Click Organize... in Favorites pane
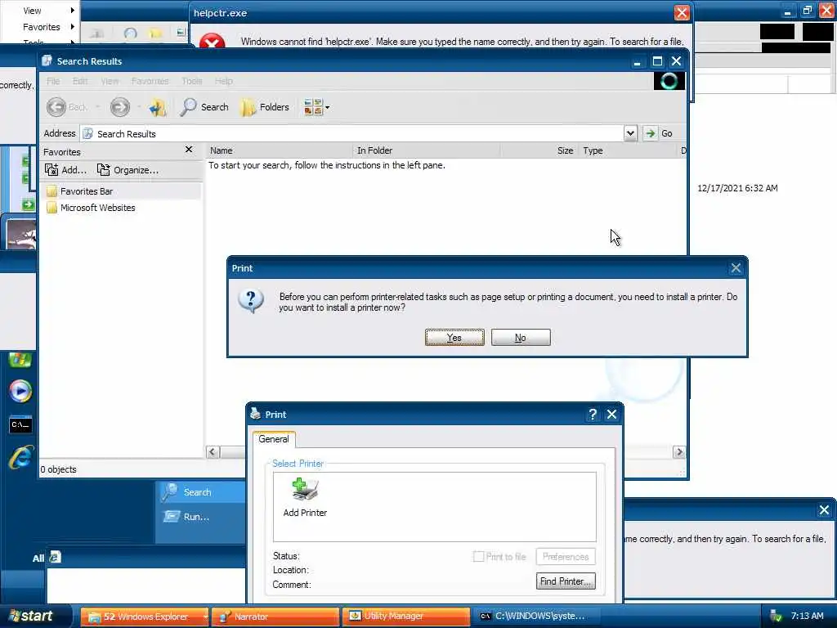The image size is (837, 628). click(x=128, y=170)
